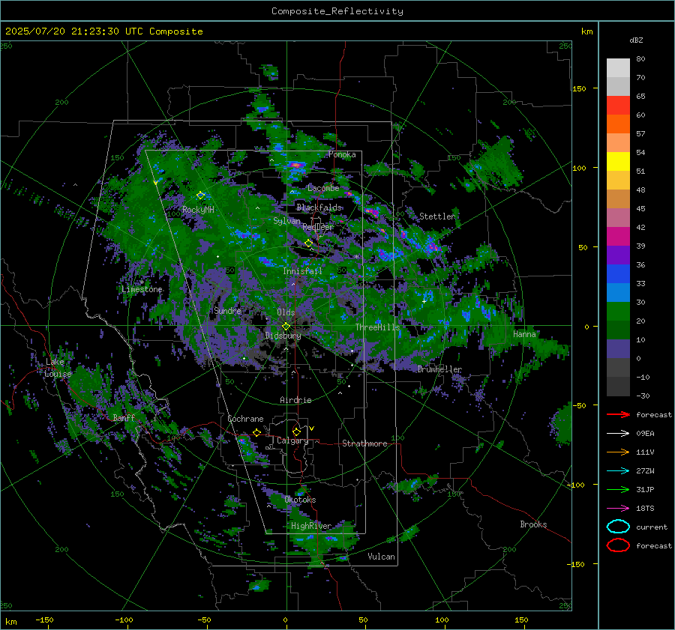This screenshot has width=675, height=630.
Task: Click the 'current' legend label
Action: click(x=652, y=527)
